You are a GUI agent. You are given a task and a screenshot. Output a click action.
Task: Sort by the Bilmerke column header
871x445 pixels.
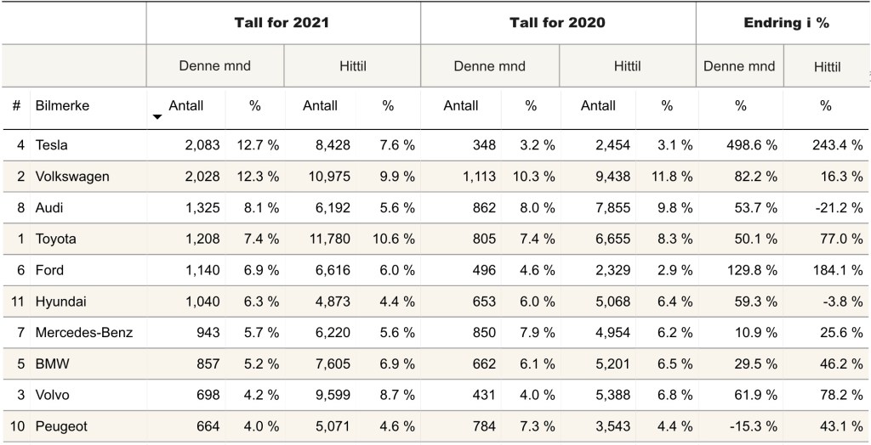62,106
